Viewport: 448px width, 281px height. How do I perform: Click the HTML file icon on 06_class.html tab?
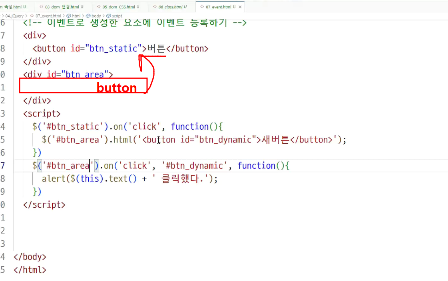tap(155, 6)
